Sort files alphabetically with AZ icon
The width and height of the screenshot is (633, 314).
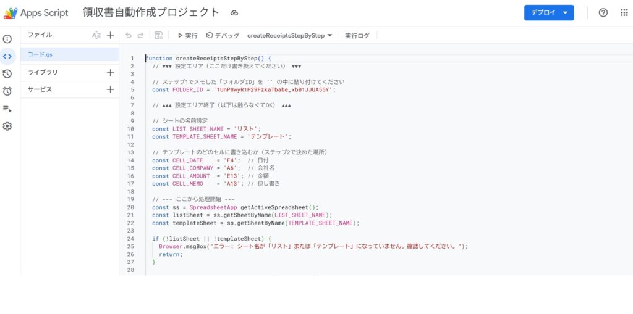click(96, 35)
